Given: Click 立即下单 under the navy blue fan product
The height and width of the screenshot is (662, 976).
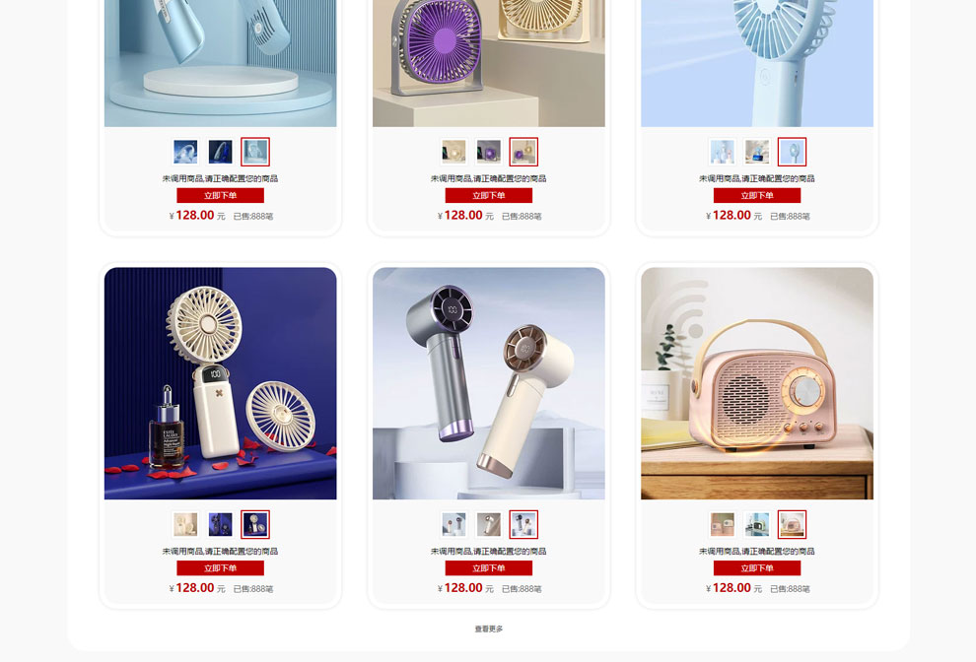Looking at the screenshot, I should coord(221,568).
